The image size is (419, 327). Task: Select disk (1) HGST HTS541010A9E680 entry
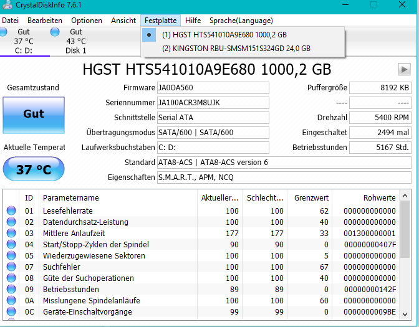tap(243, 35)
